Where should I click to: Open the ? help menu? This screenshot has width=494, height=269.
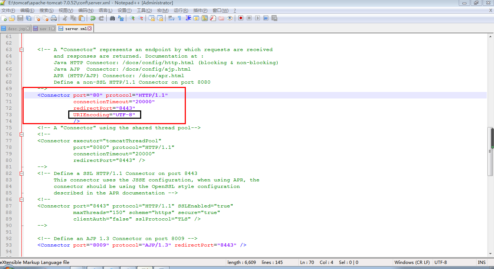[234, 10]
